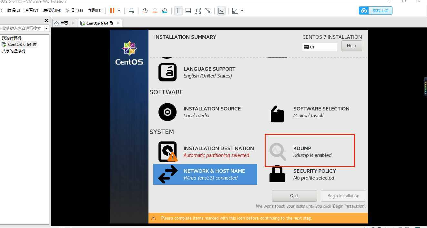Click the 'Automatic partitioning selected' status text
This screenshot has width=427, height=228.
tap(216, 155)
